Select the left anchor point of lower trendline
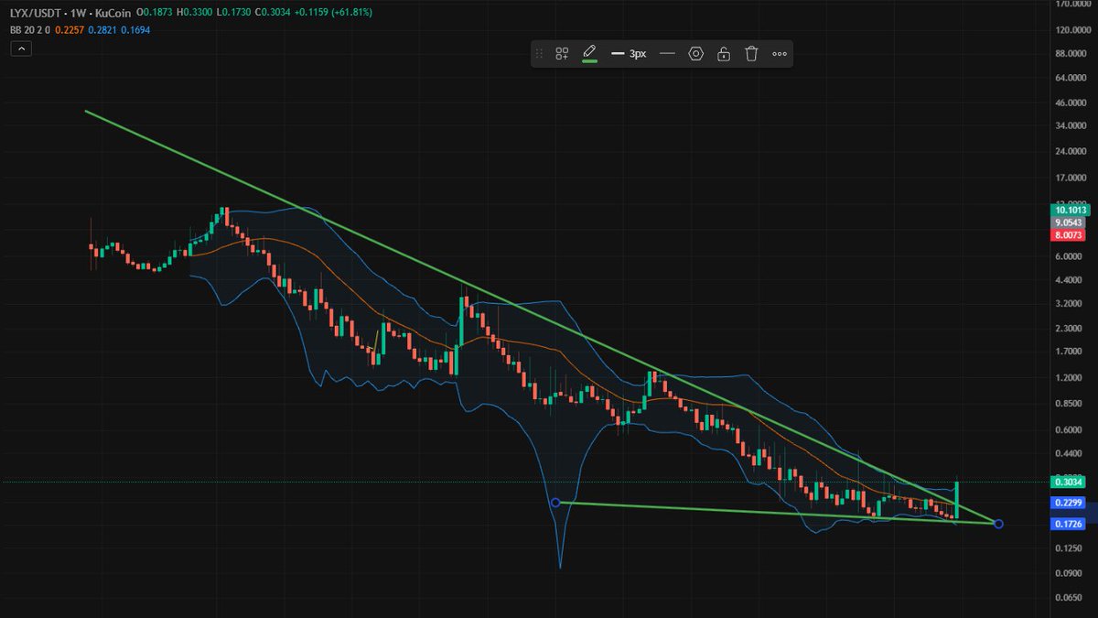The height and width of the screenshot is (618, 1098). pyautogui.click(x=555, y=502)
